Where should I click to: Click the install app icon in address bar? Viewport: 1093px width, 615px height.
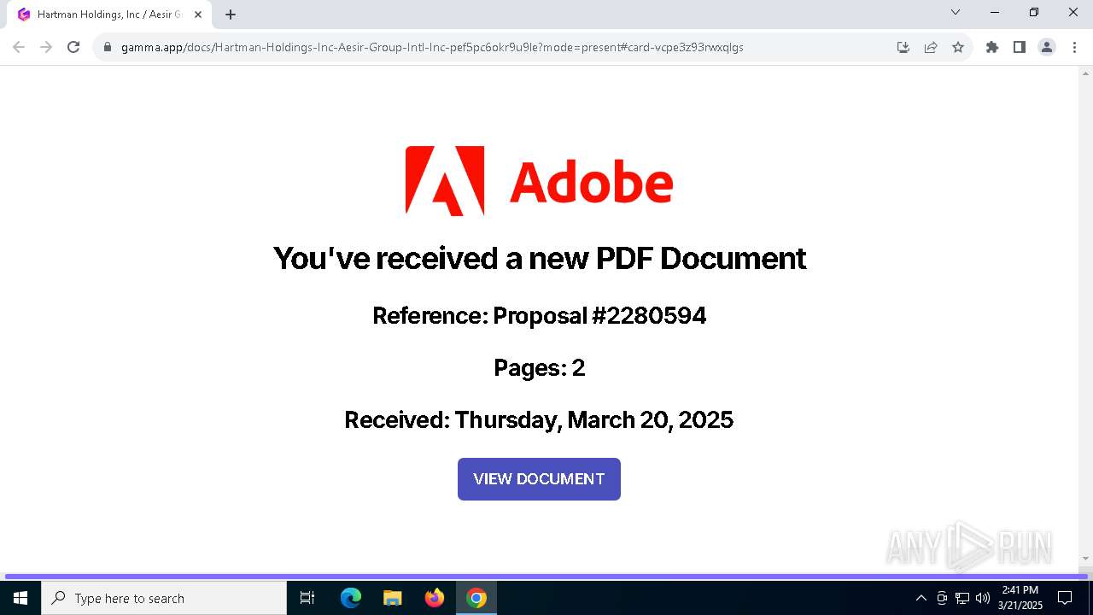903,47
